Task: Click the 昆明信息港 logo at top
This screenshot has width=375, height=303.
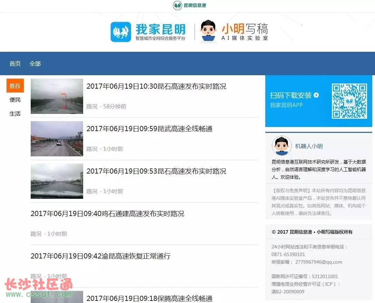Action: [189, 5]
